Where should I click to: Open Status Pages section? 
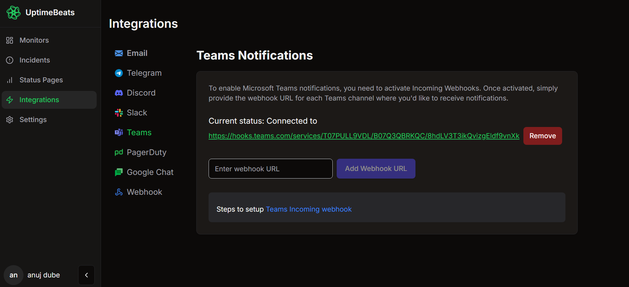[41, 80]
